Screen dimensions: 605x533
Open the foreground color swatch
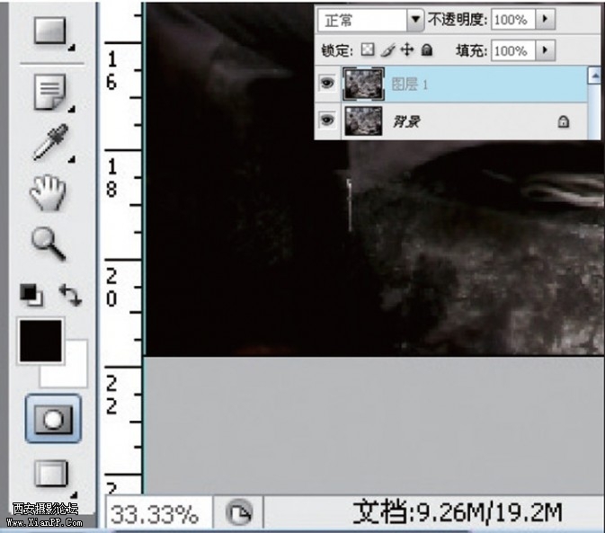[39, 341]
